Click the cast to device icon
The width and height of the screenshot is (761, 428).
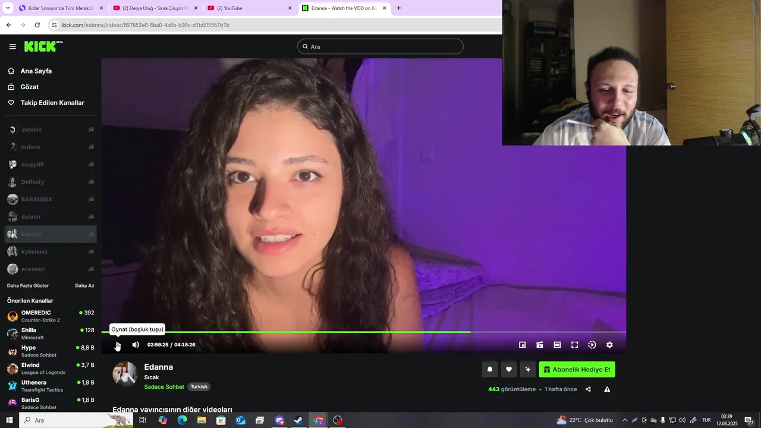[x=540, y=345]
